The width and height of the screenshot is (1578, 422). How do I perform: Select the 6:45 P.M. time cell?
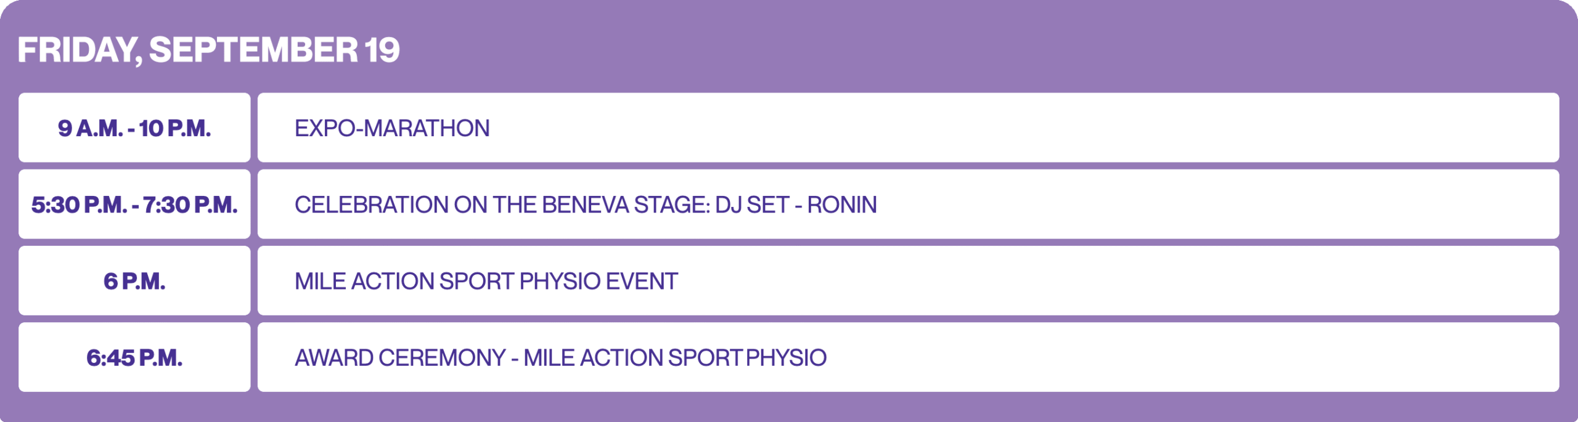point(134,357)
